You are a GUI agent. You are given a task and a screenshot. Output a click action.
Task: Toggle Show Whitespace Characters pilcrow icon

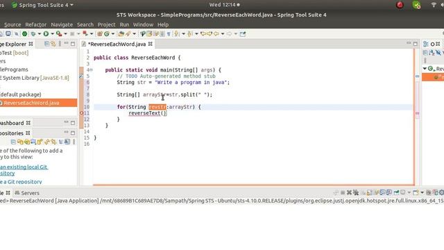coord(169,34)
